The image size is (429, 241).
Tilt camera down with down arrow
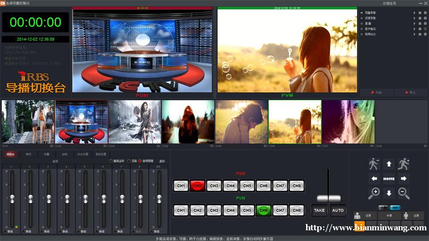389,193
